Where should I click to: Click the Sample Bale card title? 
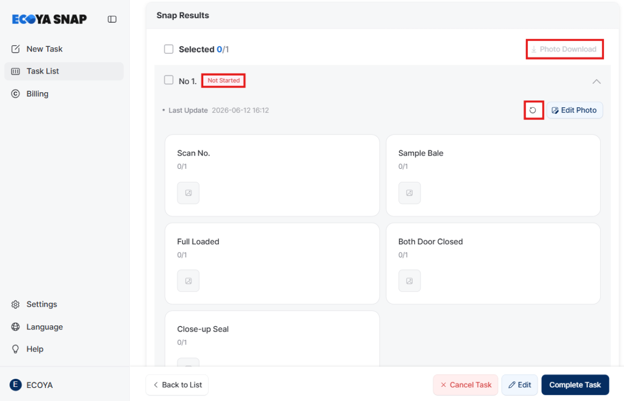(x=421, y=153)
